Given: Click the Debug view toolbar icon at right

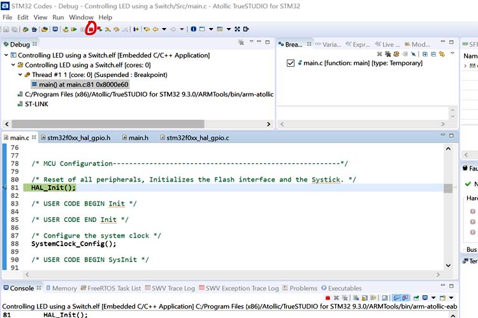Looking at the screenshot, I should click(x=241, y=43).
